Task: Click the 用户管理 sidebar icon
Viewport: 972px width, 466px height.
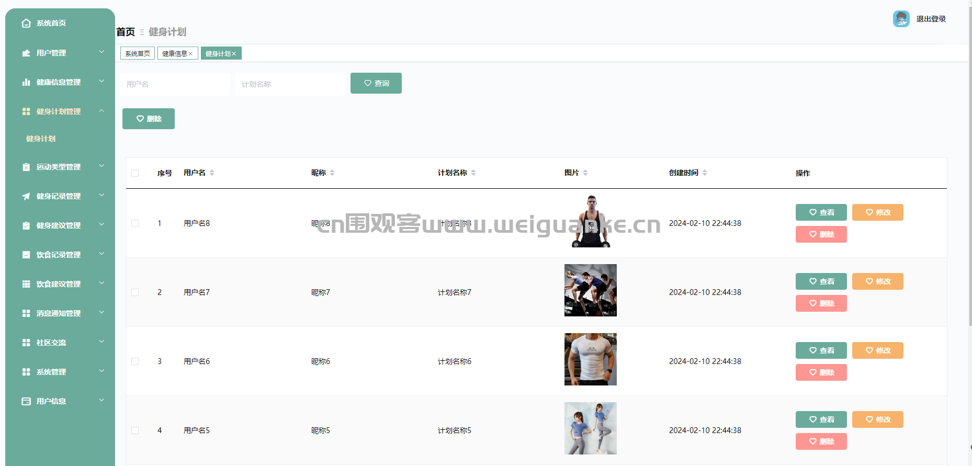Action: [x=26, y=53]
